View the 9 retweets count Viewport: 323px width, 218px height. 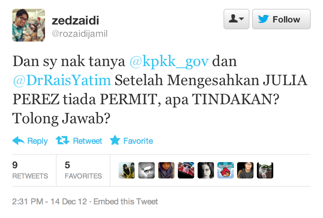pos(30,170)
